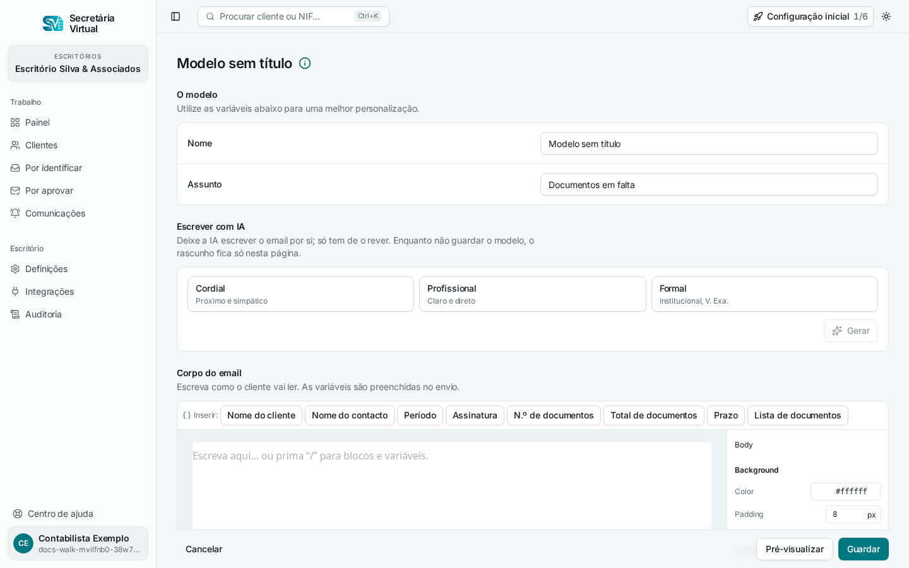Click the Assunto input field

pos(709,184)
